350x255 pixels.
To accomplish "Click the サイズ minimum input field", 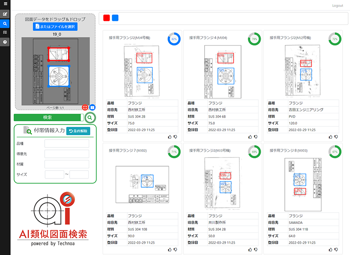I will click(54, 175).
